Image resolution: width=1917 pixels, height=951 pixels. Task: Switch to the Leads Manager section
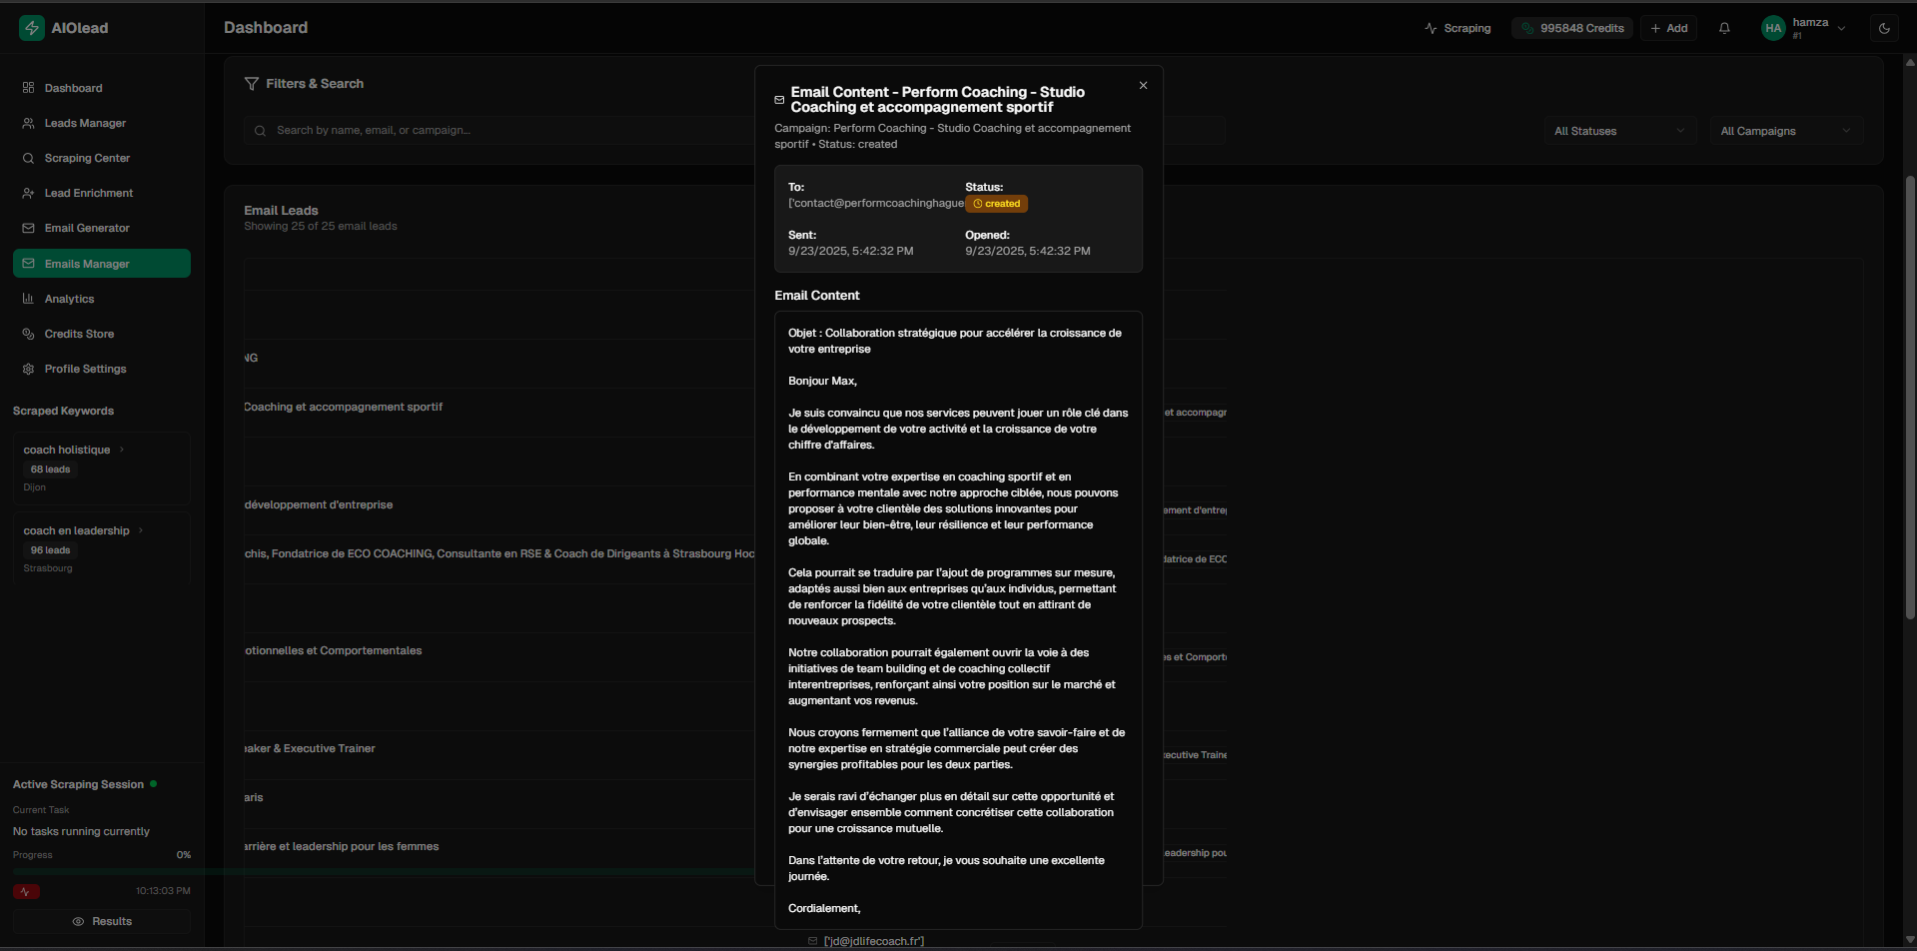coord(84,123)
